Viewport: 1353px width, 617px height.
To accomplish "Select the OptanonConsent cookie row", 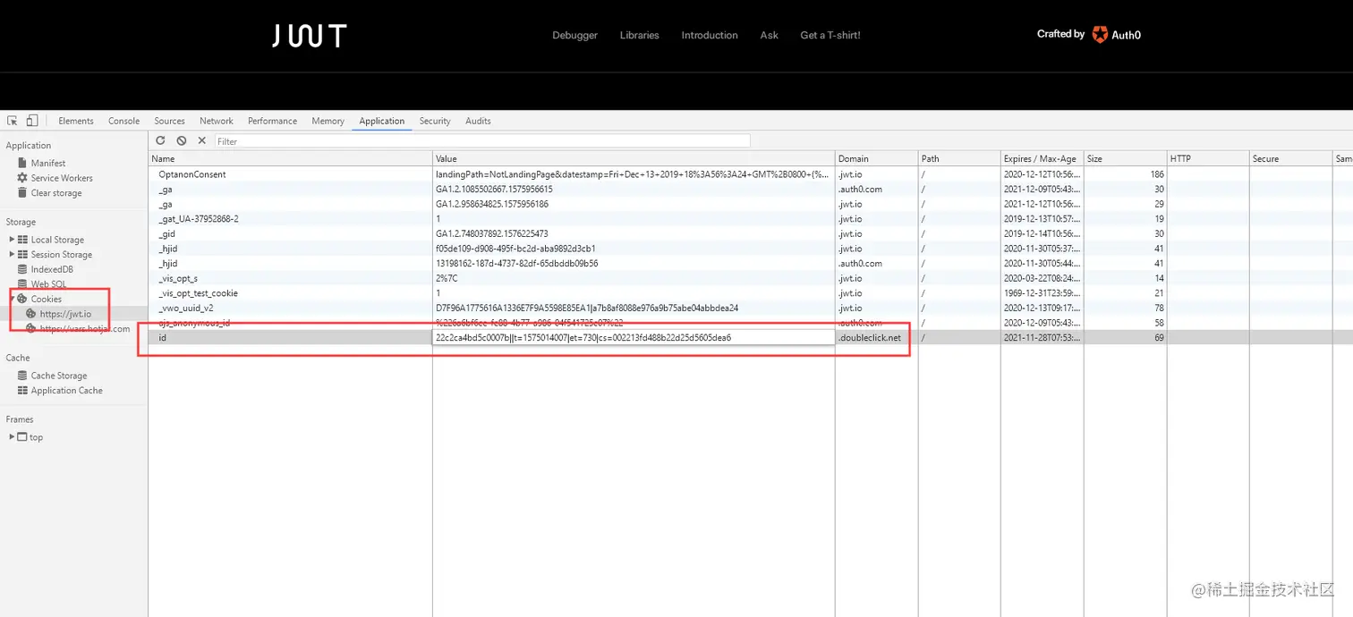I will [x=750, y=174].
